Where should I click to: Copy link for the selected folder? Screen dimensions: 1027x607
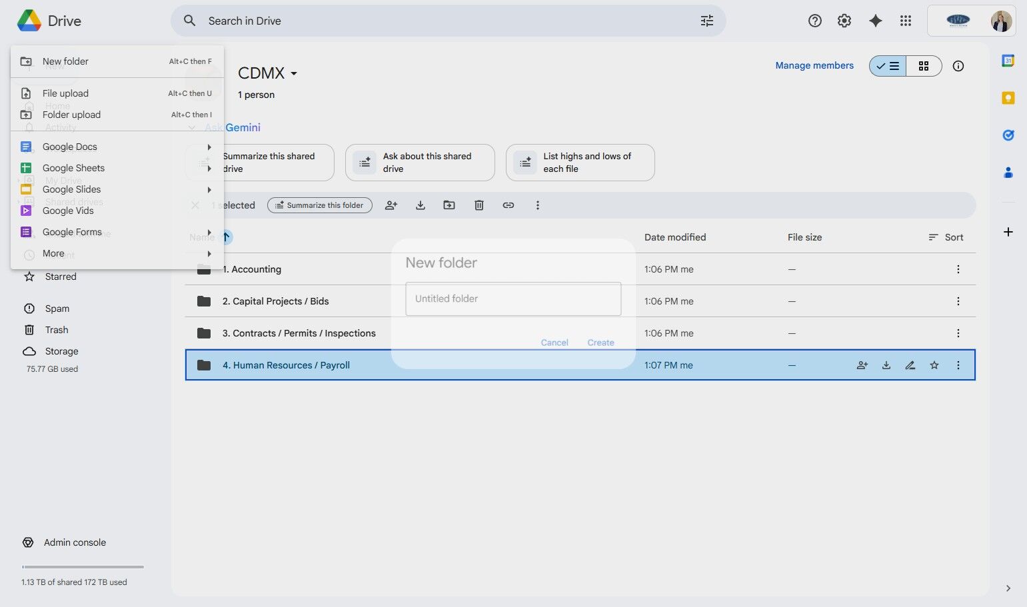pyautogui.click(x=509, y=205)
